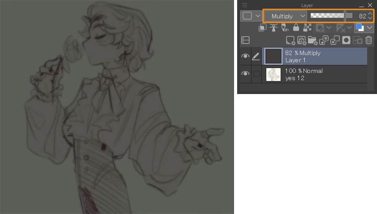Click Transfer to Lower Layer icon
Screen dimensions: 377x214
(324, 40)
